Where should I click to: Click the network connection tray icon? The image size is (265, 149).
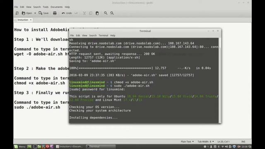point(223,147)
